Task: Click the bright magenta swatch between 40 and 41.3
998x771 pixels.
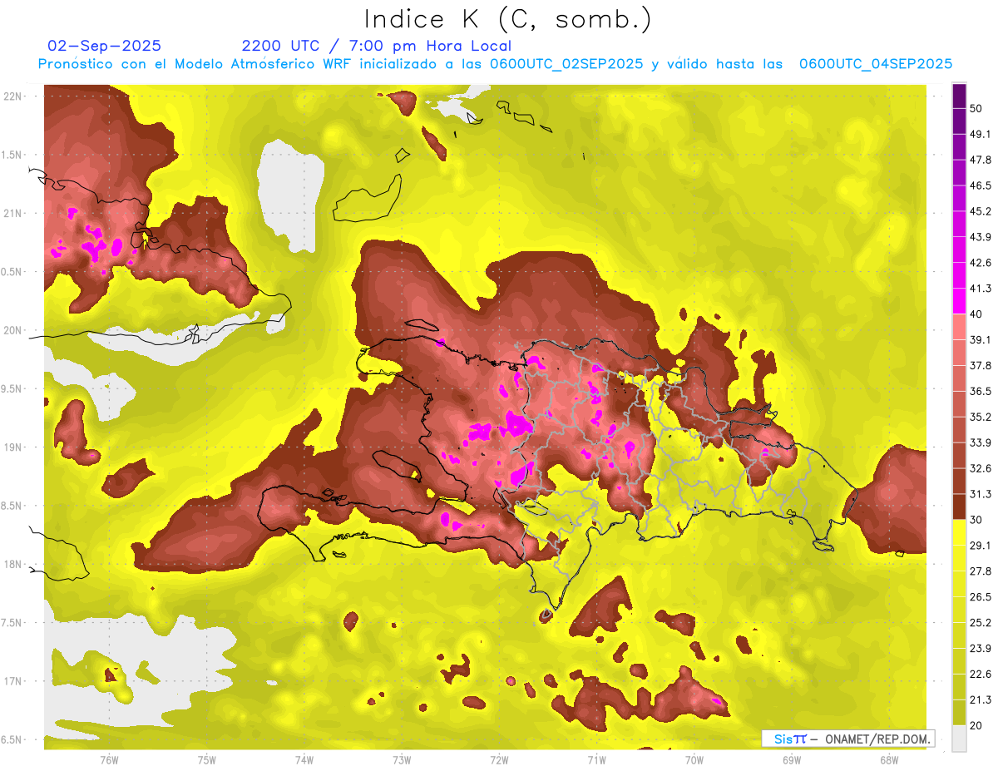Action: (960, 301)
